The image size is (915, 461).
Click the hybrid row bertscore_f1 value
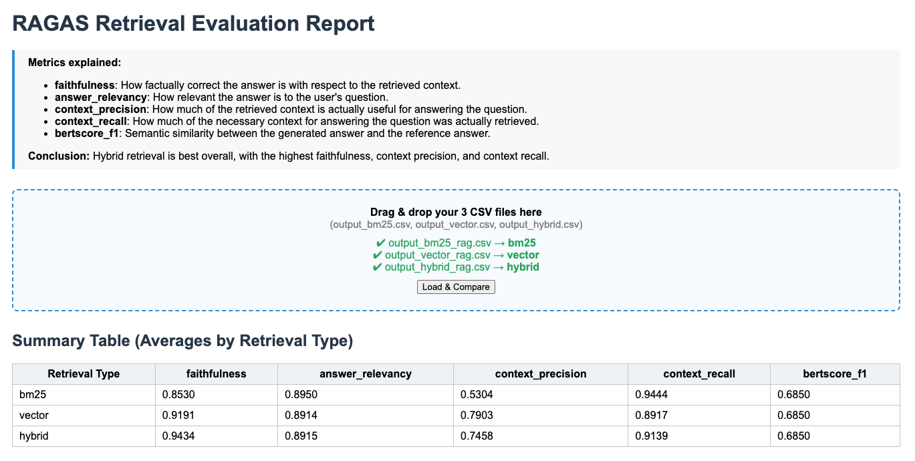(x=793, y=436)
